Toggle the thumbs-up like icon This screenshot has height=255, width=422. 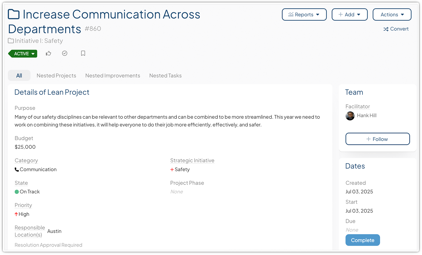click(48, 53)
